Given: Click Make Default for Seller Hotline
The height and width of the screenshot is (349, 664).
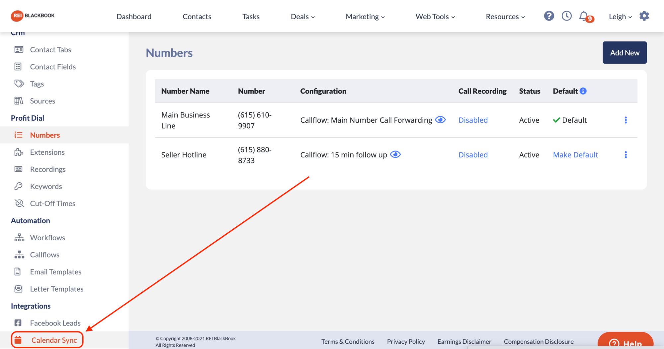Looking at the screenshot, I should coord(575,155).
